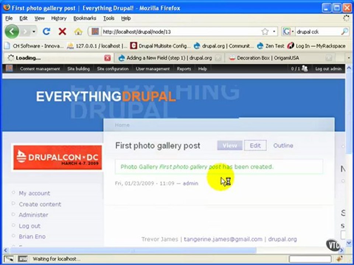The width and height of the screenshot is (354, 265).
Task: Expand Create content in sidebar
Action: tap(40, 204)
